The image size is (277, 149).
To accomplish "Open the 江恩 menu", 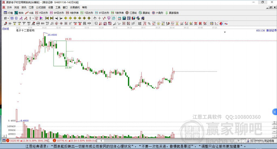I will tap(31, 7).
